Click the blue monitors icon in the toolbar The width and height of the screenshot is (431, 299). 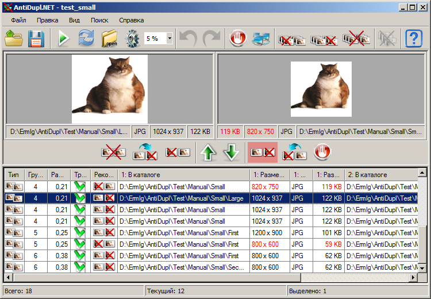point(261,38)
